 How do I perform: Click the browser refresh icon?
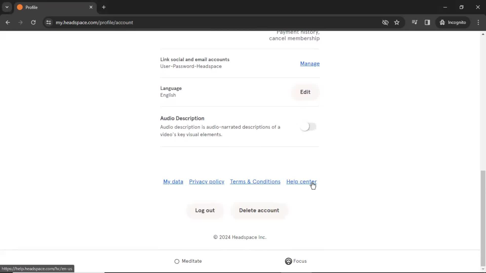pos(33,22)
